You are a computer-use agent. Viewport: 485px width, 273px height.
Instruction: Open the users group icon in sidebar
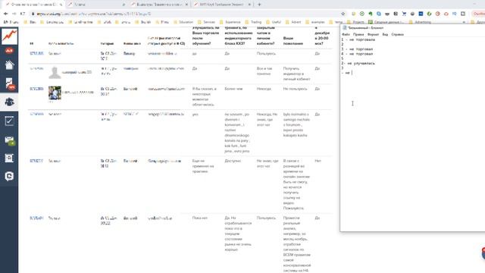9,102
